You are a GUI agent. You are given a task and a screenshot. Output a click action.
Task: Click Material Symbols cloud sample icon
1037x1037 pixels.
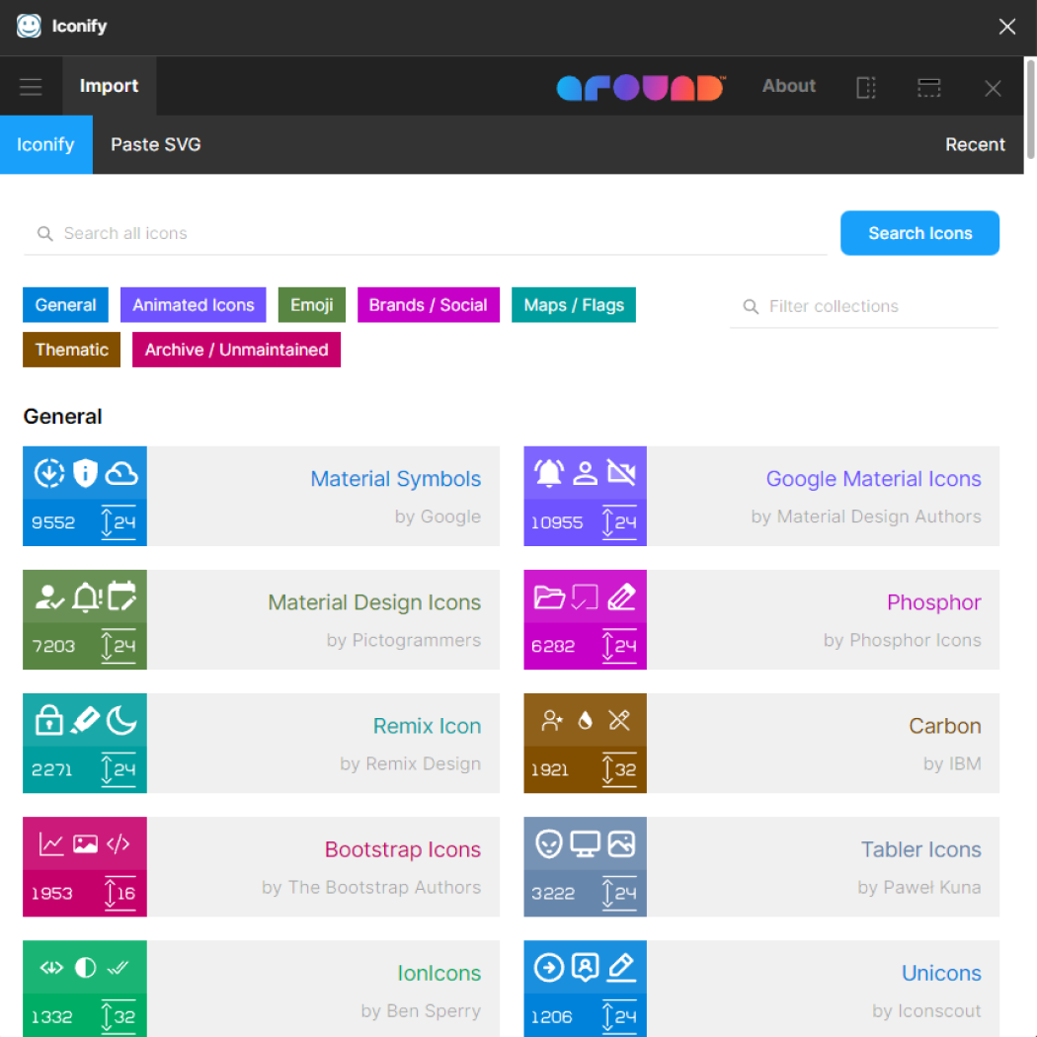[121, 473]
